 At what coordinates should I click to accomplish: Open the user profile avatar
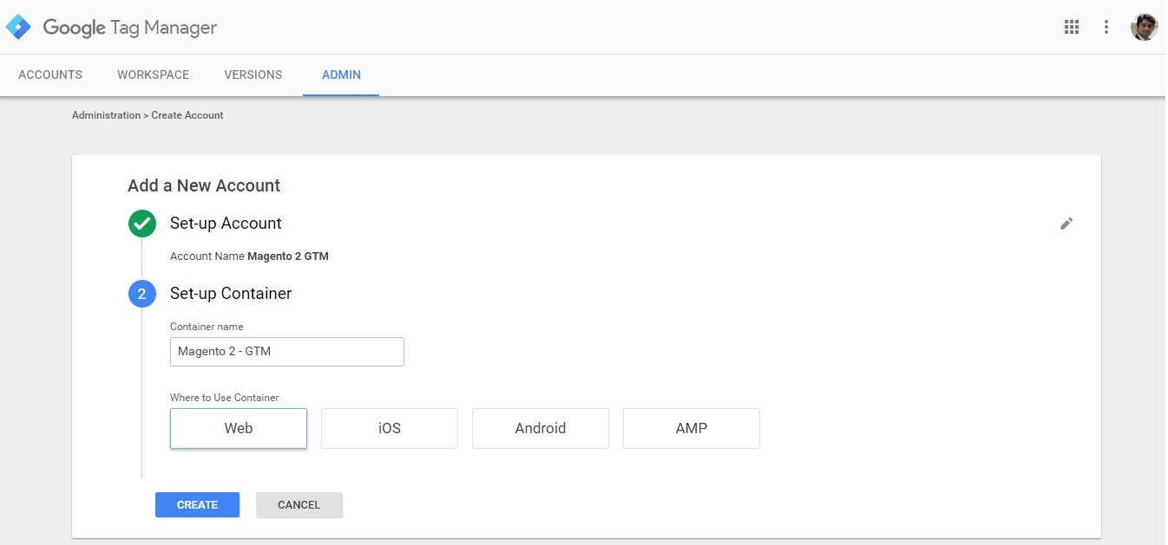coord(1144,27)
